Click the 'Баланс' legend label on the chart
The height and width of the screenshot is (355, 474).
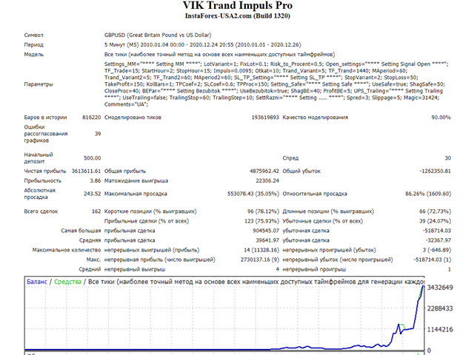coord(37,282)
